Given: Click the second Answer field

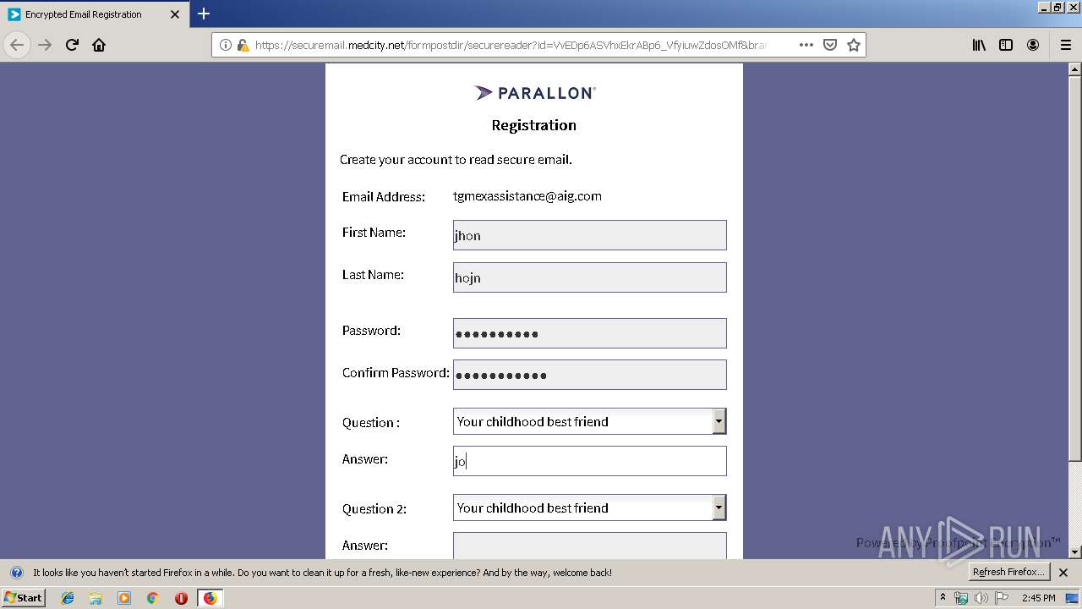Looking at the screenshot, I should pyautogui.click(x=589, y=546).
